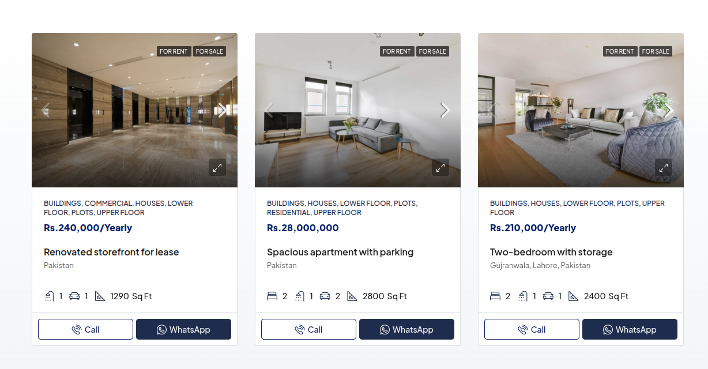Image resolution: width=708 pixels, height=369 pixels.
Task: Open Renovated storefront for lease listing
Action: (111, 252)
